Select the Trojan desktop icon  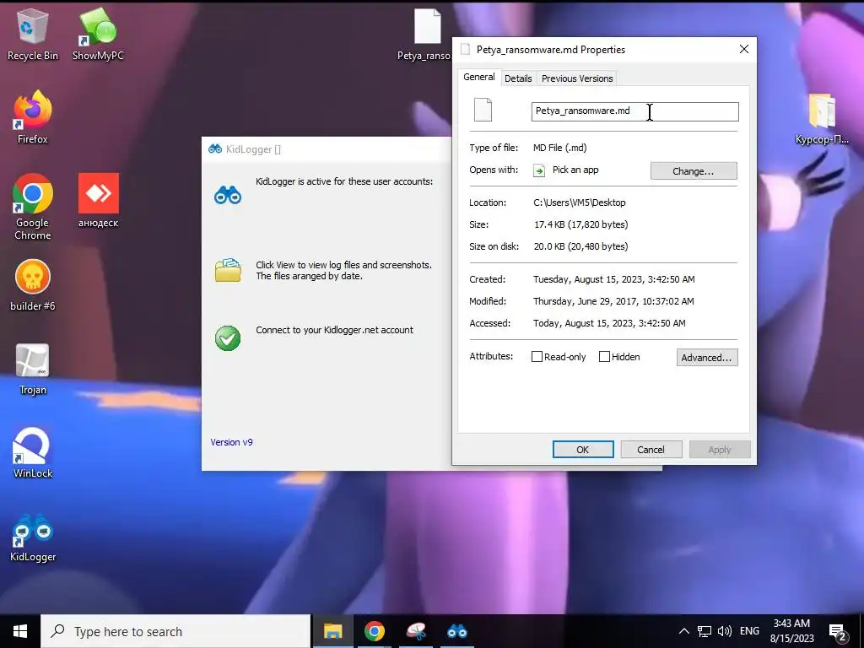[33, 370]
